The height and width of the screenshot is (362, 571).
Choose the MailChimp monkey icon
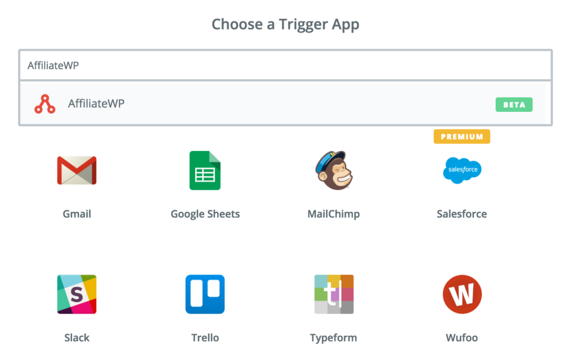334,170
